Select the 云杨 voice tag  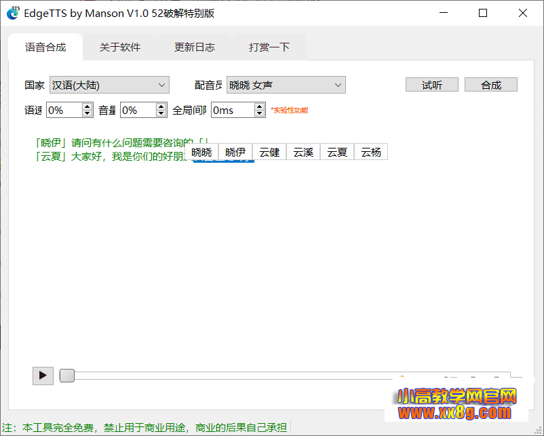371,153
